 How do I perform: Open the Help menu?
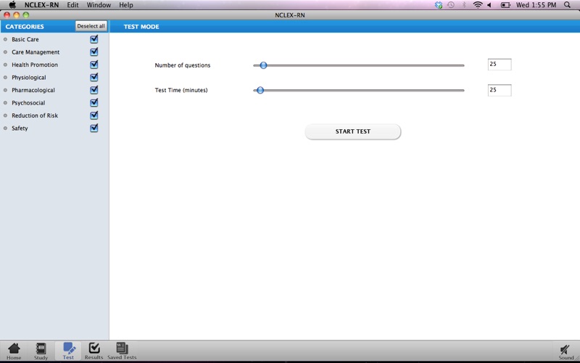click(125, 5)
